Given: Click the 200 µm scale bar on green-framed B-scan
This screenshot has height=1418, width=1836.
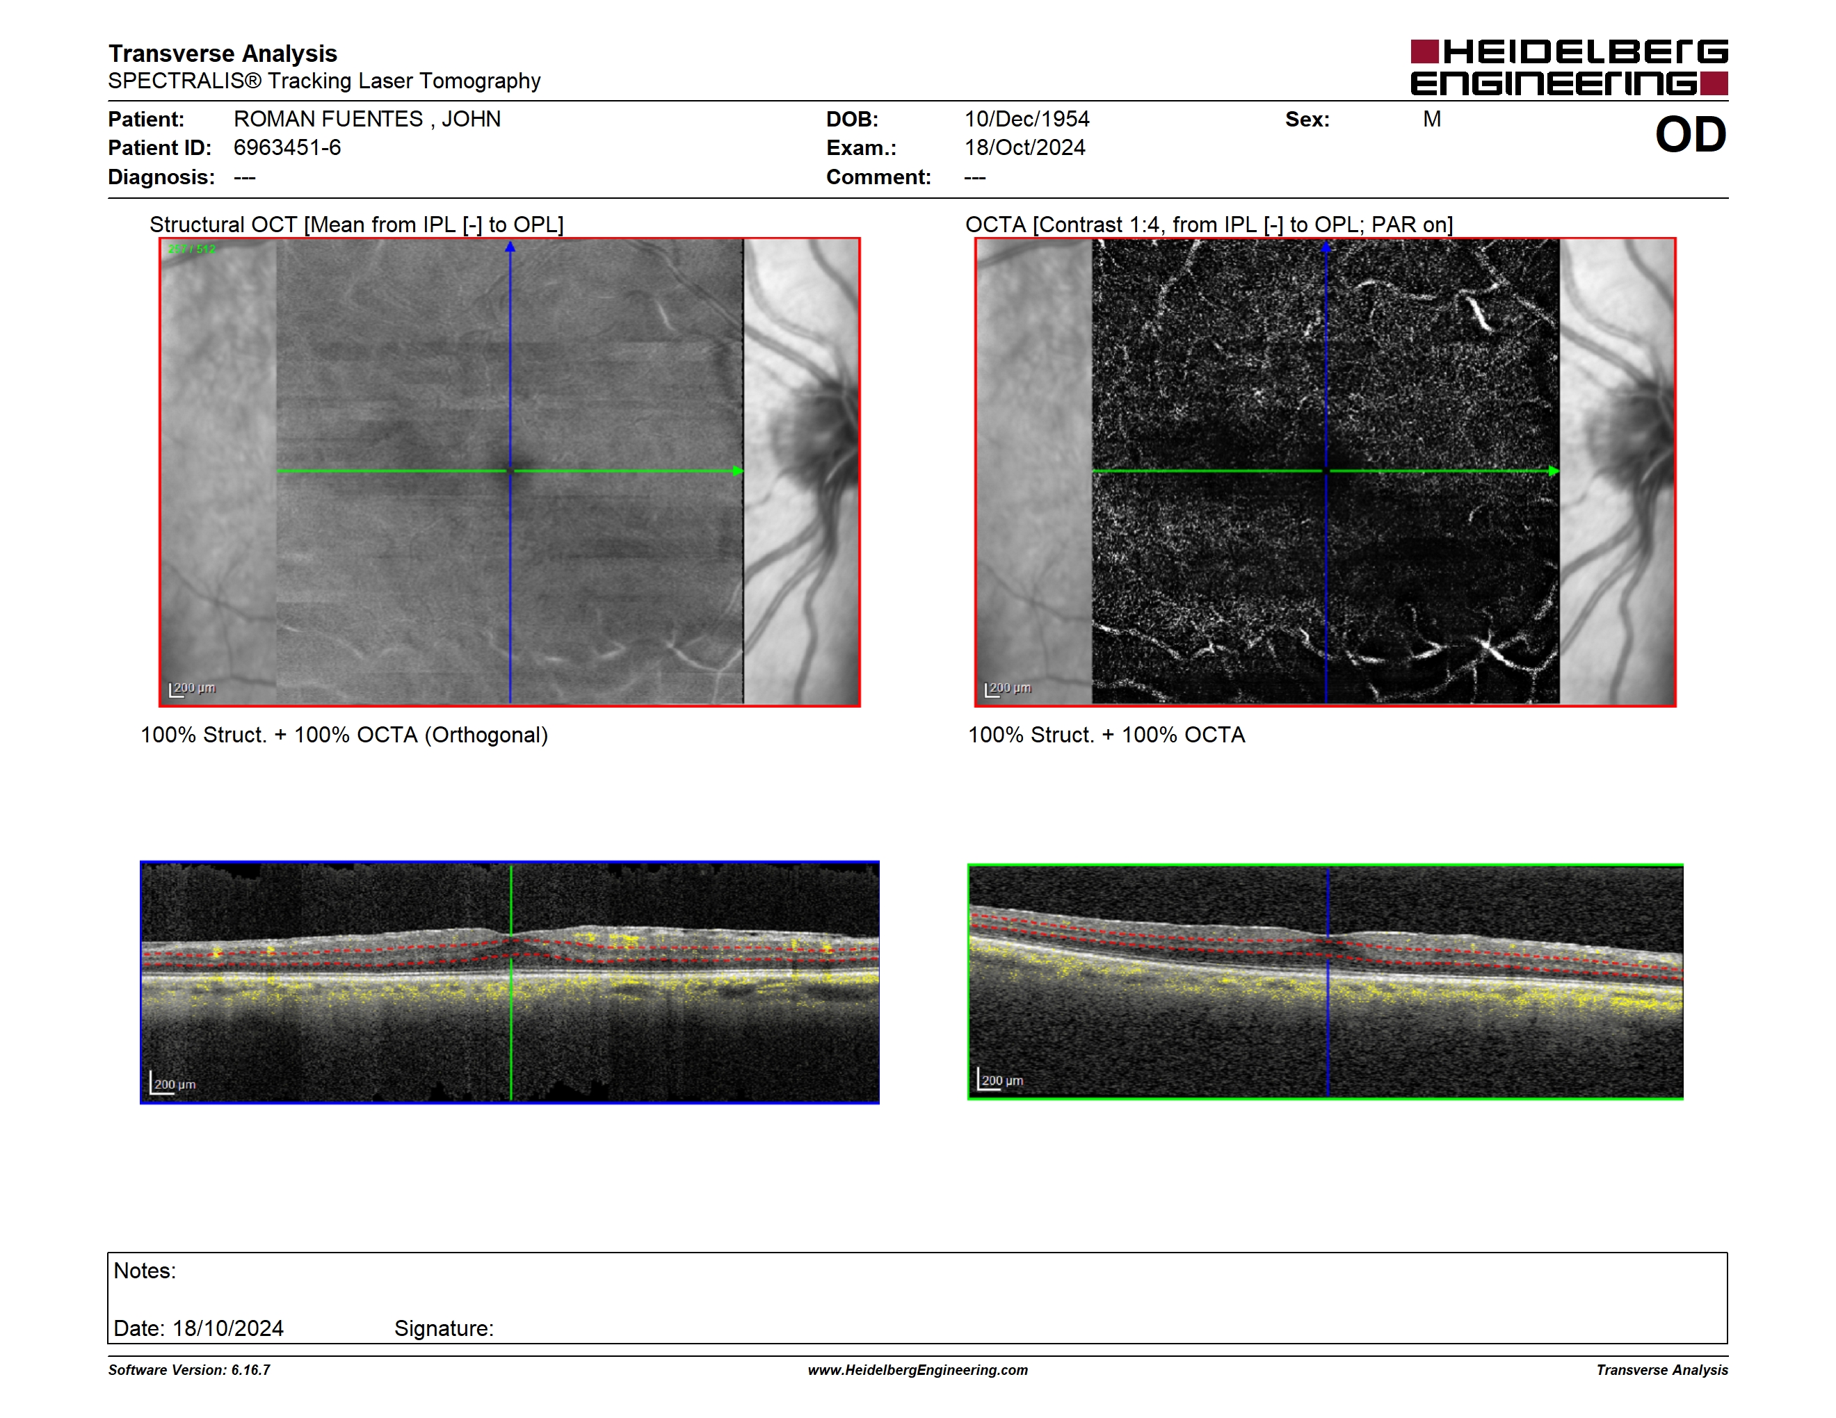Looking at the screenshot, I should (x=1000, y=1079).
